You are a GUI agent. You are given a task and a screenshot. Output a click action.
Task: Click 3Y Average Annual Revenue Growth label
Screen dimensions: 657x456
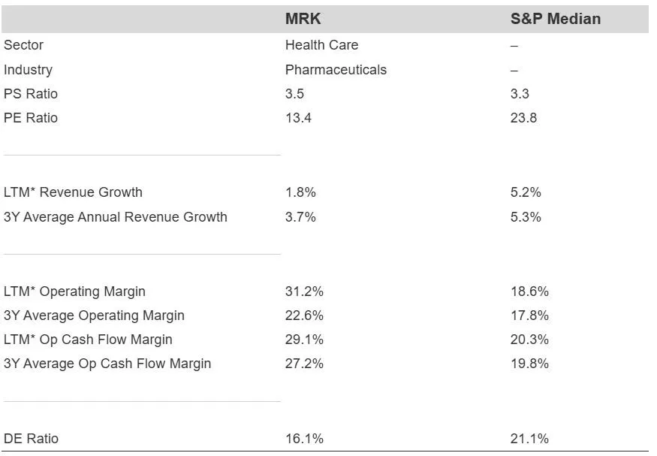[x=116, y=217]
